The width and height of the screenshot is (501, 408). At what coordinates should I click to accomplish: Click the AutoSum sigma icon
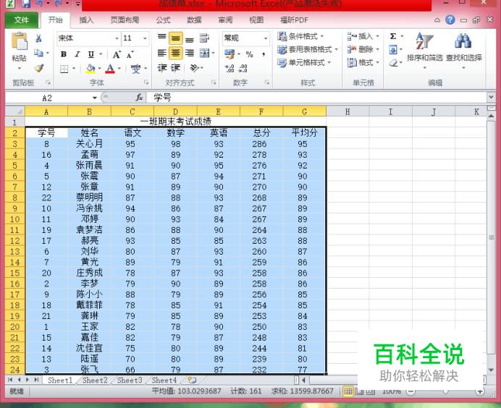(x=393, y=36)
